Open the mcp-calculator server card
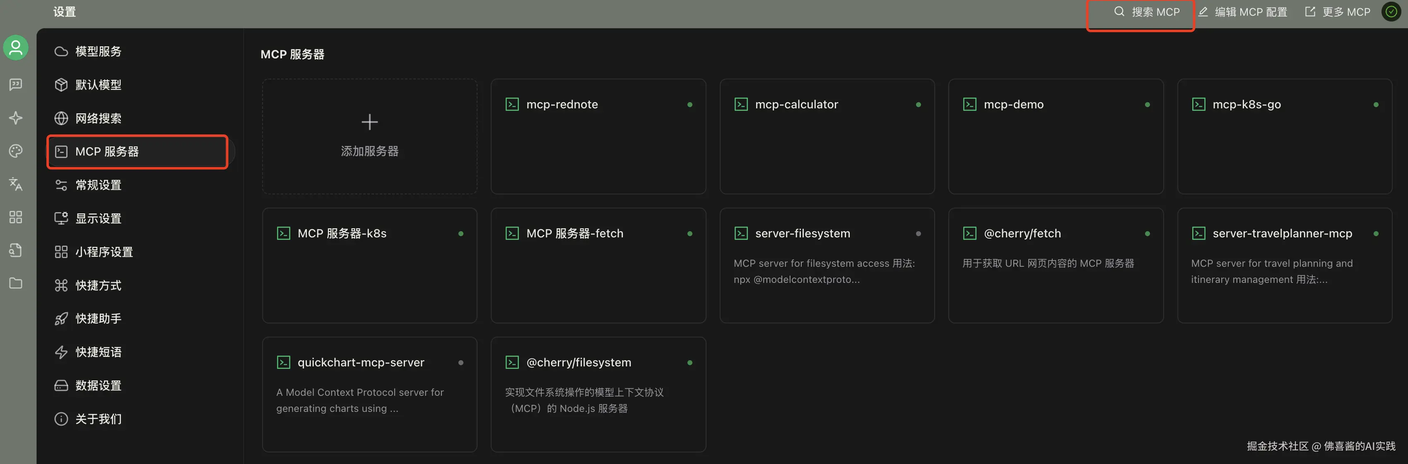 [x=827, y=136]
